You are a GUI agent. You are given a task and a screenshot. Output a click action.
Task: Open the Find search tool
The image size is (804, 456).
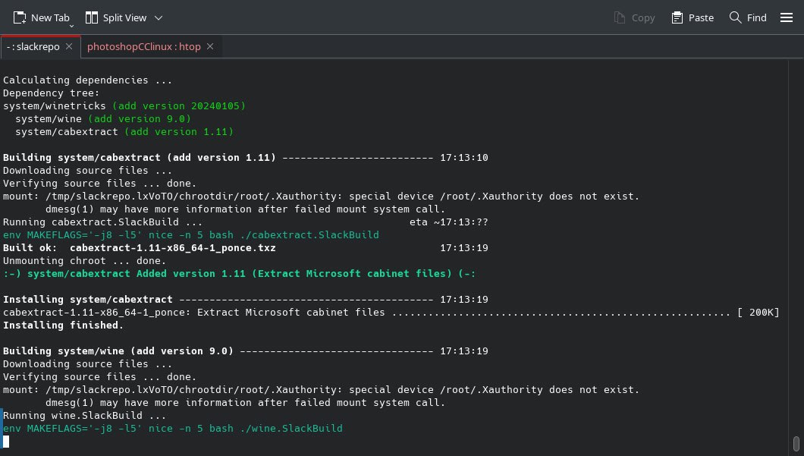[x=748, y=17]
